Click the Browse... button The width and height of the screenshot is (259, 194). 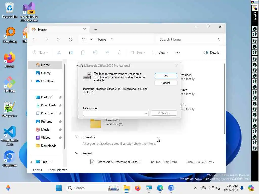click(164, 113)
